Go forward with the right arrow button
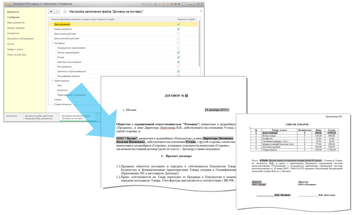This screenshot has height=215, width=353. 57,11
